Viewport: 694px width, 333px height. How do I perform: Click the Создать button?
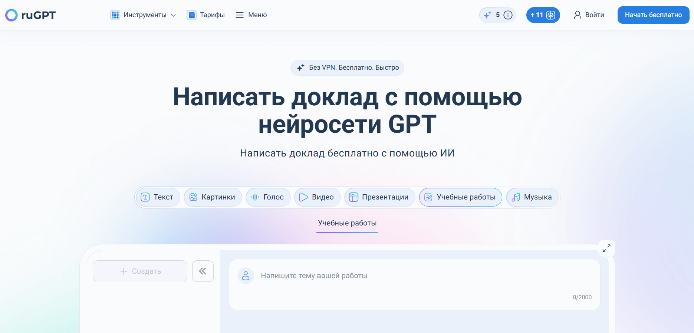pos(140,271)
